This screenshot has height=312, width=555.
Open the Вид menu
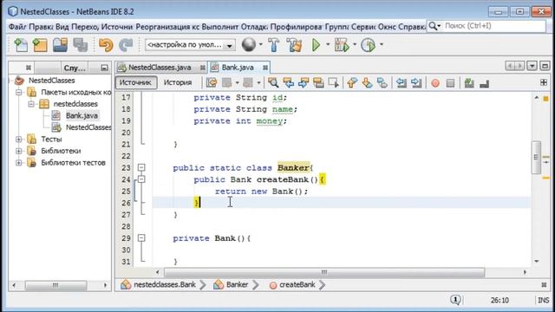point(62,27)
